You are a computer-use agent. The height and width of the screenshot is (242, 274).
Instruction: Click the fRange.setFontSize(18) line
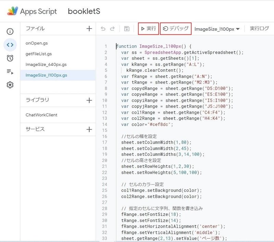151,214
